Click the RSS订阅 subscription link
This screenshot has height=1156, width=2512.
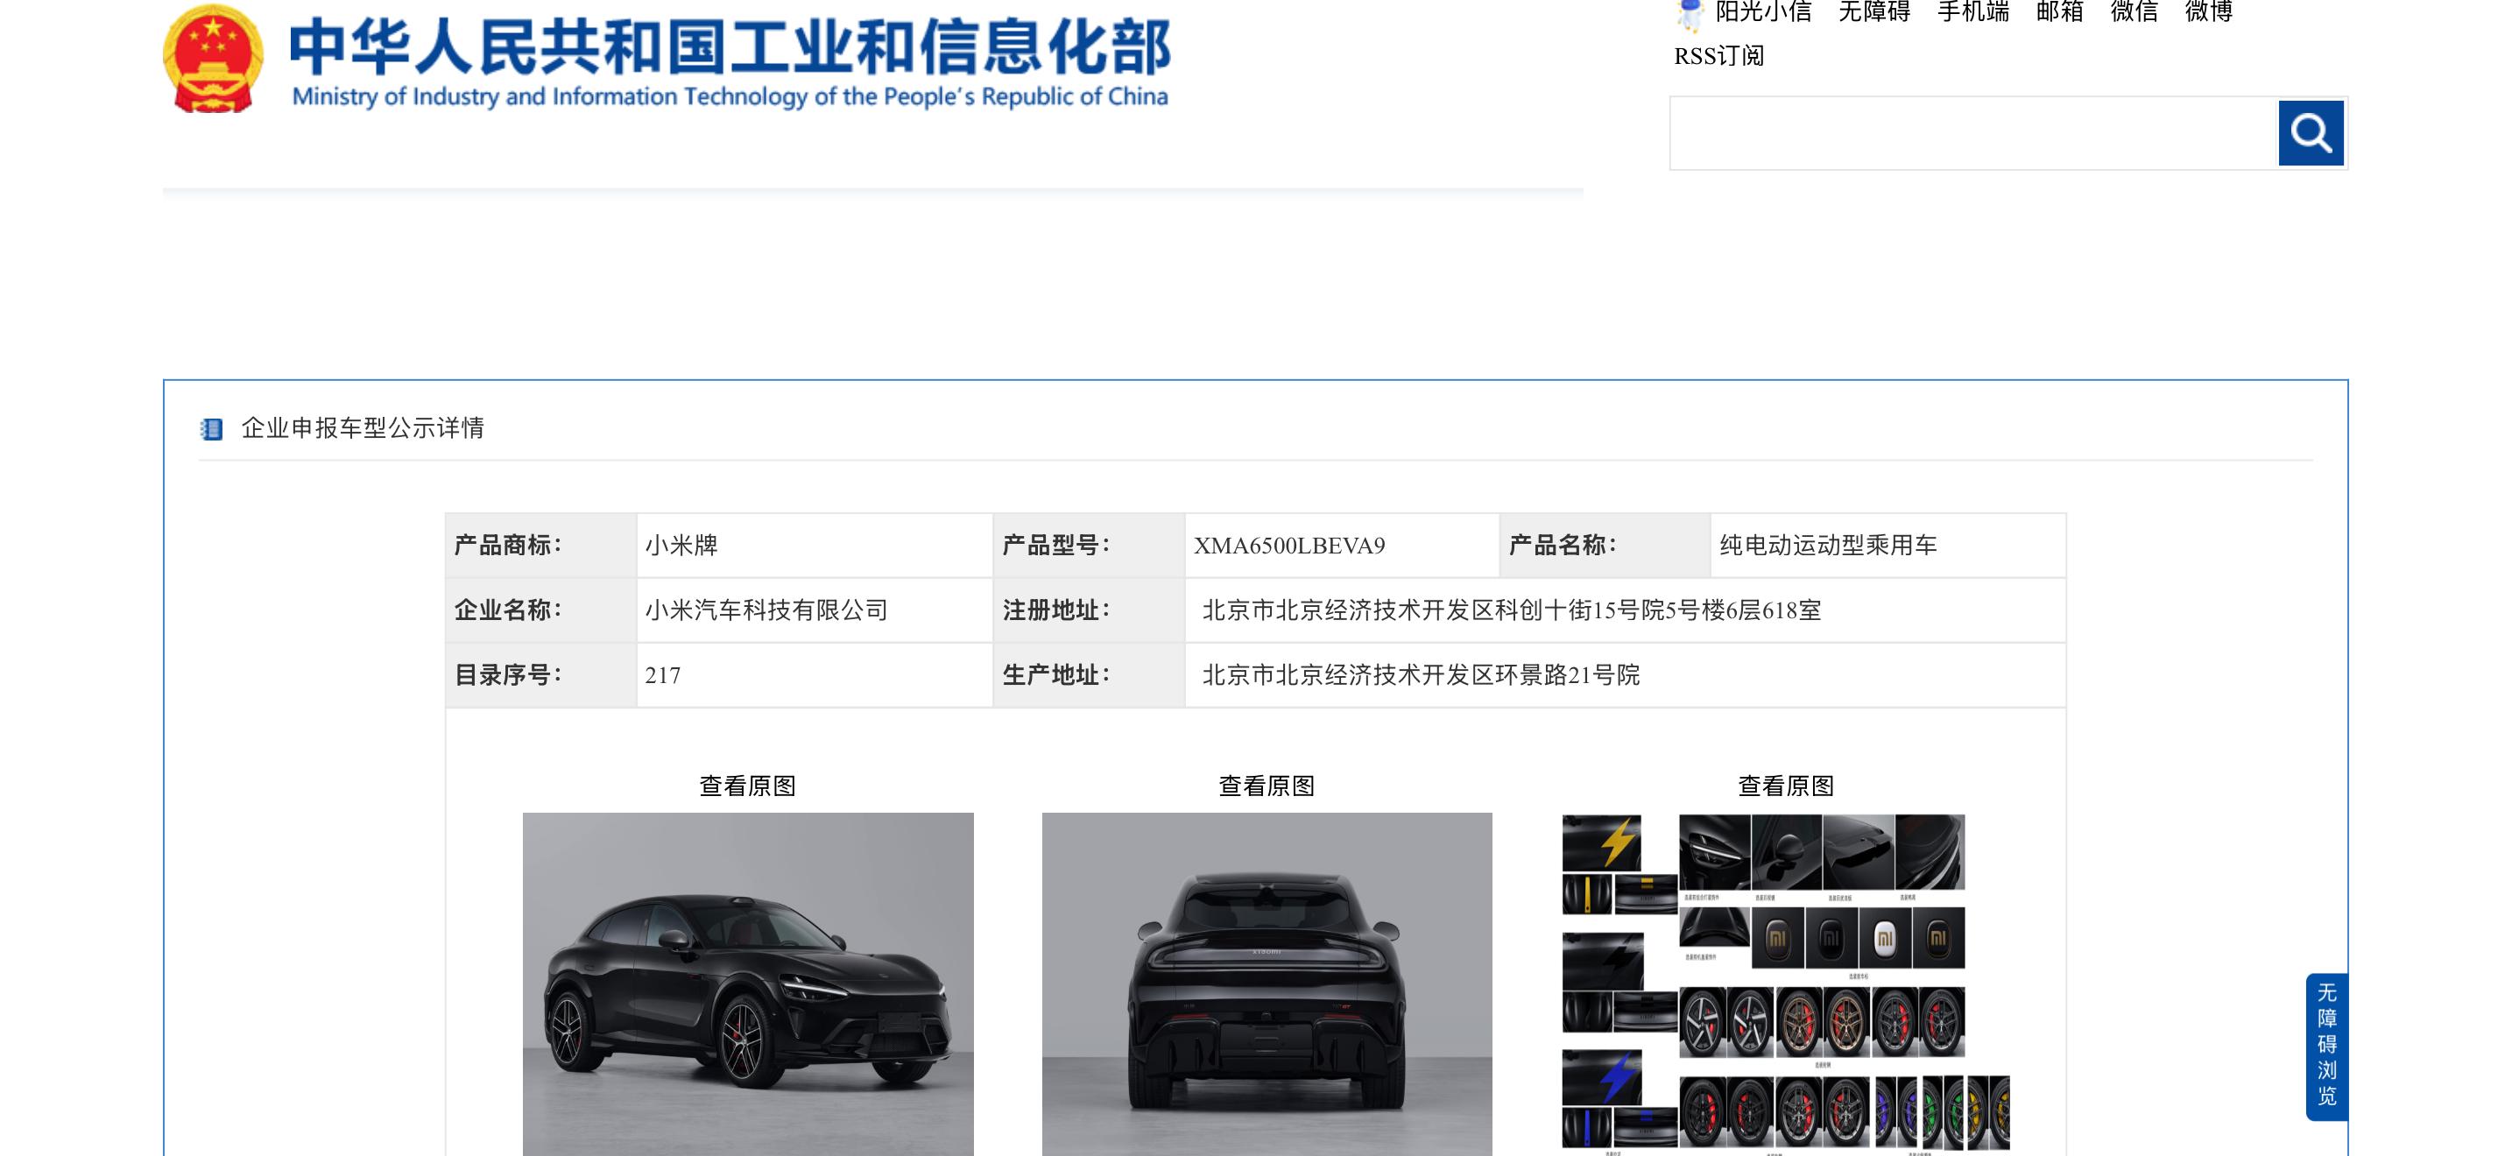(x=1718, y=57)
